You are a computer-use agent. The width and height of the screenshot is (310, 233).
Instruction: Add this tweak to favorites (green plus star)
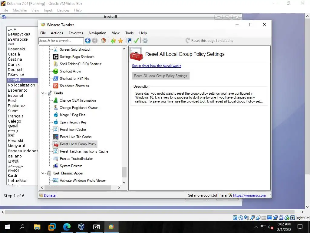113,41
